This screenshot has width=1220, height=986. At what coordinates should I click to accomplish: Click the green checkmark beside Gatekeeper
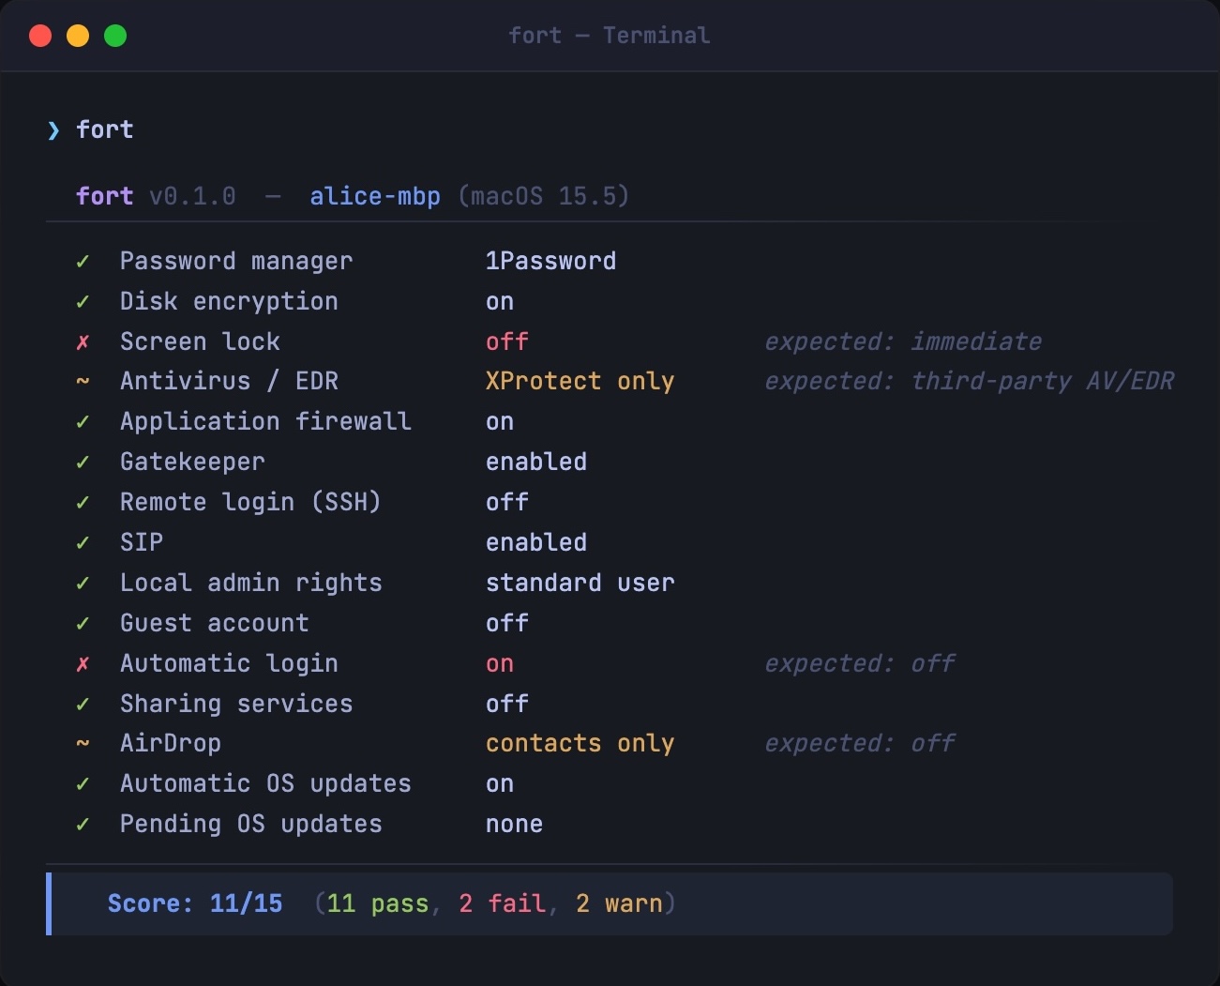tap(83, 463)
